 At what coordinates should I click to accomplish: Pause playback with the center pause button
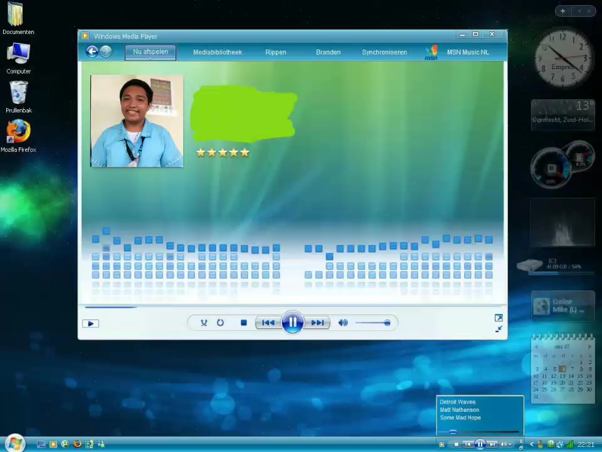point(292,323)
